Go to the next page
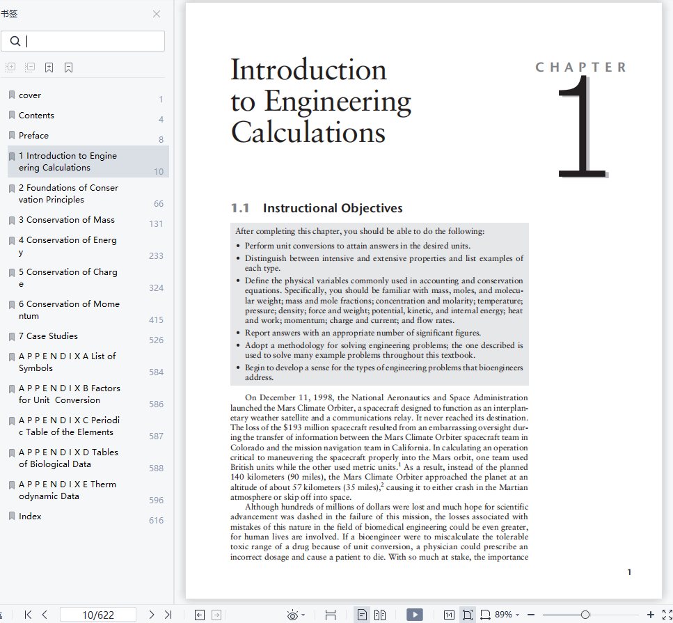This screenshot has height=623, width=673. pyautogui.click(x=152, y=615)
